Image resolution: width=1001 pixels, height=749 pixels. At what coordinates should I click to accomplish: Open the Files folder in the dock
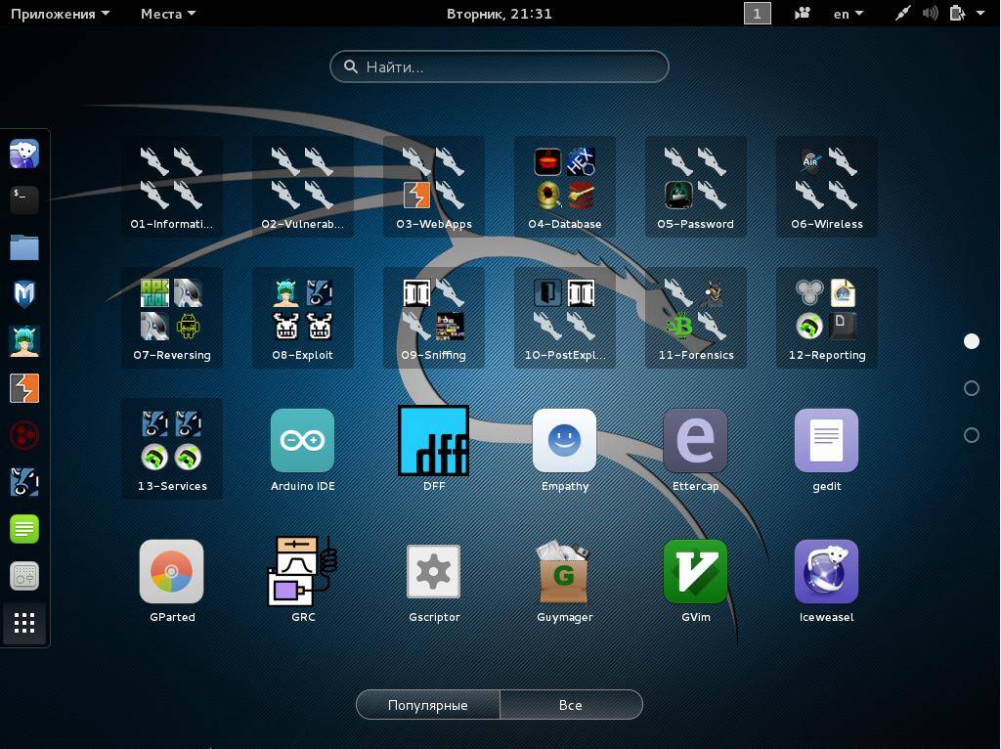[x=24, y=247]
